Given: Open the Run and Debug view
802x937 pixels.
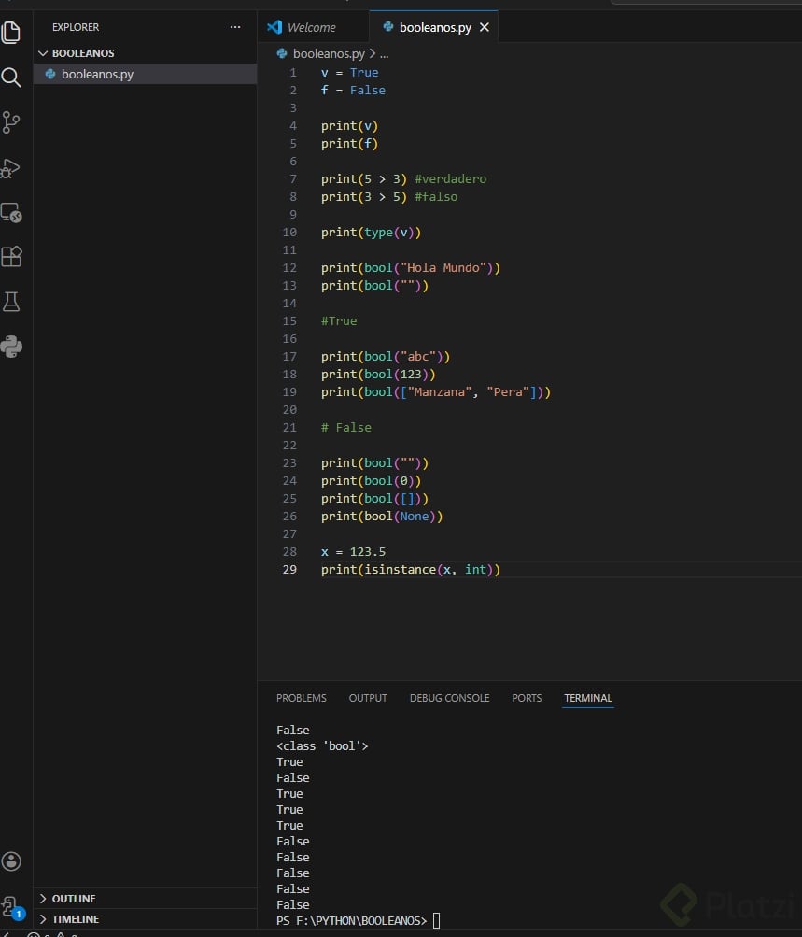Looking at the screenshot, I should [x=11, y=168].
